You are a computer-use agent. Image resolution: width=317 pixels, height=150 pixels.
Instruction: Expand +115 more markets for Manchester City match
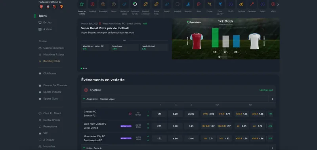pyautogui.click(x=270, y=139)
